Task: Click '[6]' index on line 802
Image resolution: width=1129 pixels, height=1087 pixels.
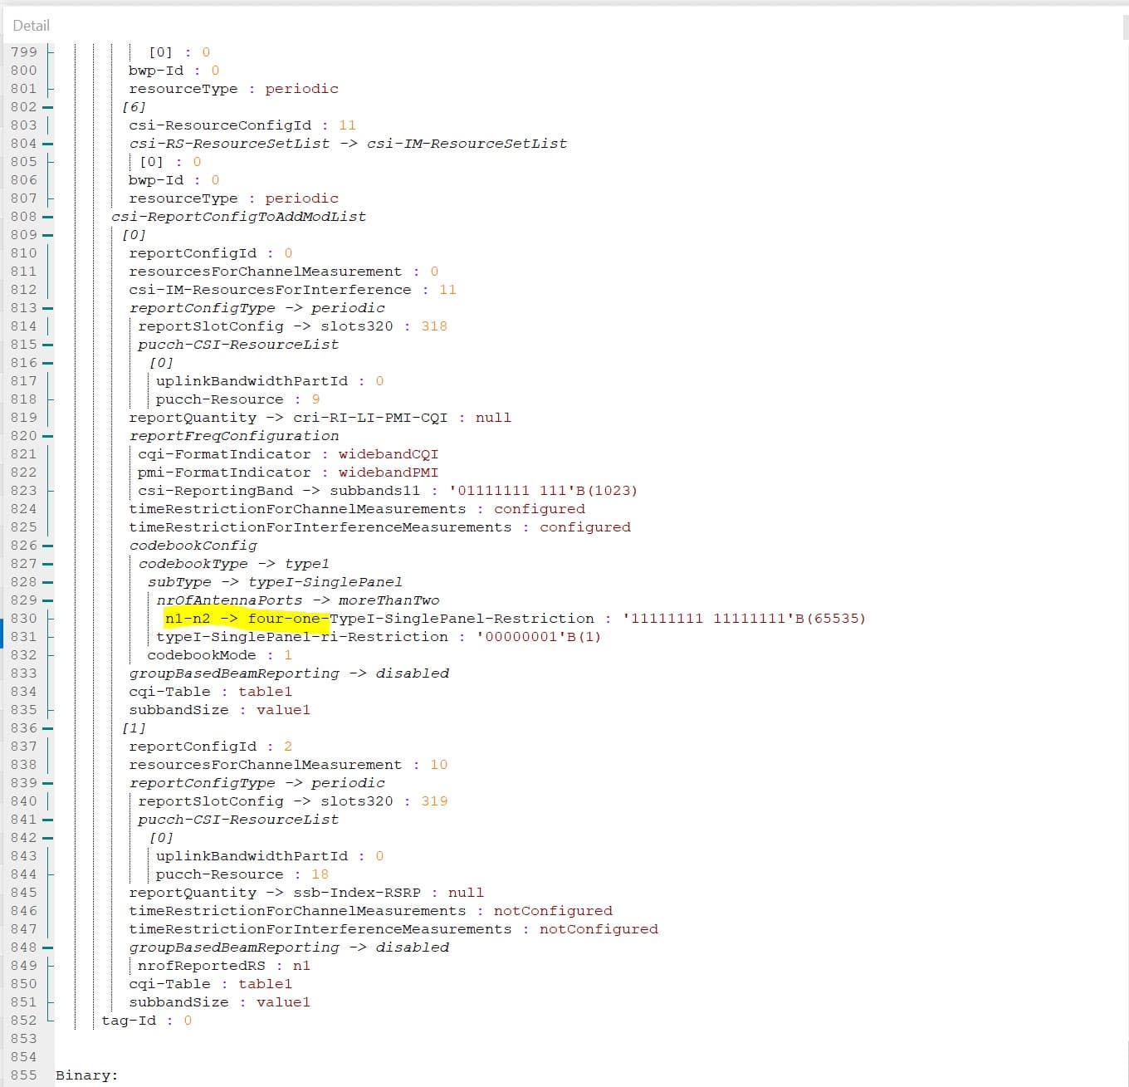Action: (134, 107)
